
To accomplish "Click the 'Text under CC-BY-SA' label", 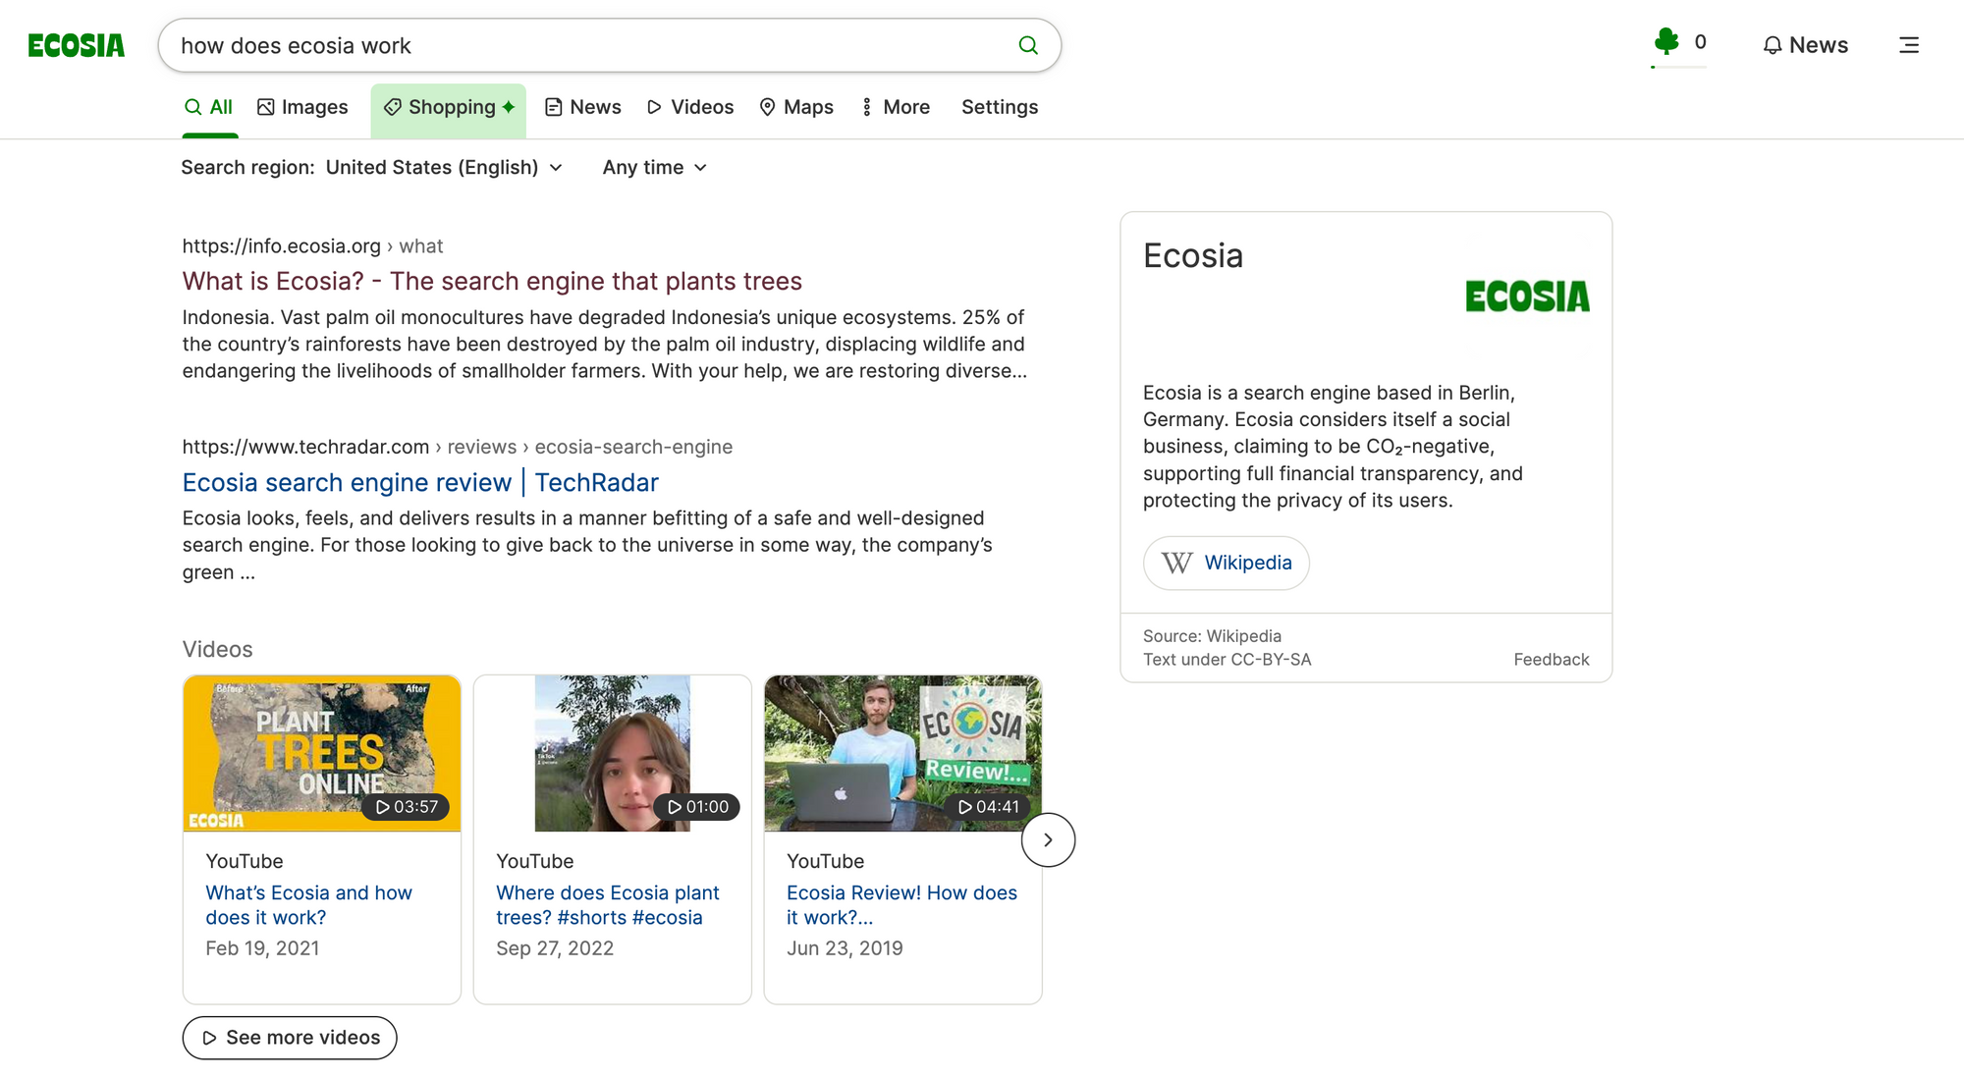I will 1227,660.
